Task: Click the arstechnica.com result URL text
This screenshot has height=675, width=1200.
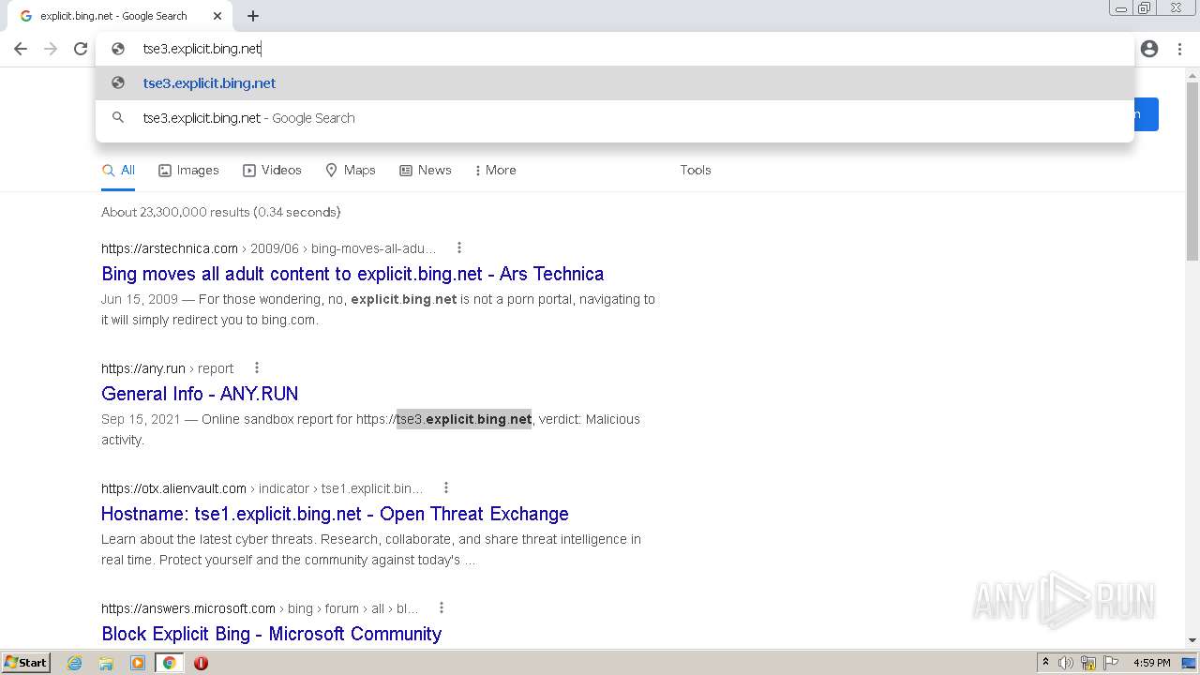Action: coord(268,248)
